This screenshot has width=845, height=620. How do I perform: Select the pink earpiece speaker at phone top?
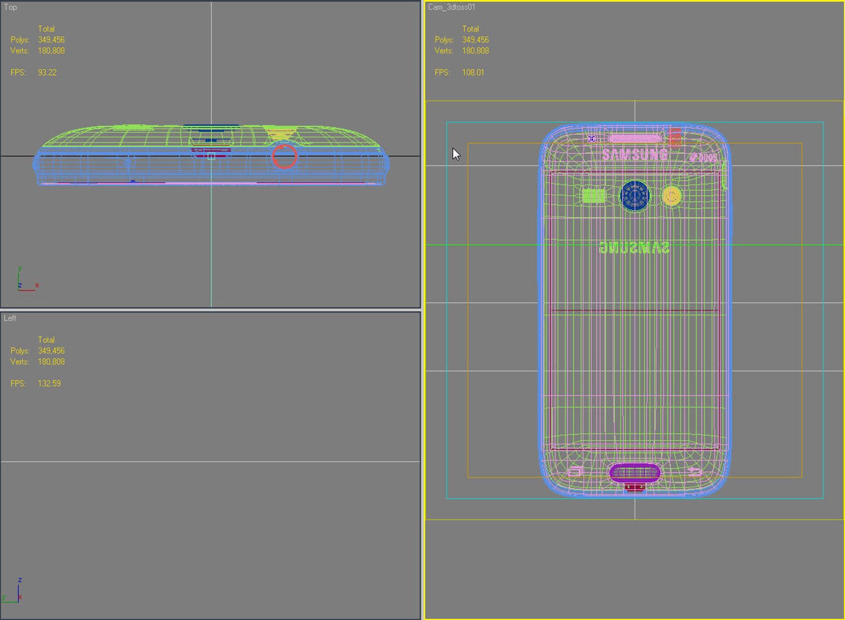tap(635, 139)
